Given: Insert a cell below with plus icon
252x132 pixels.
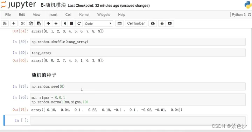Looking at the screenshot, I should [14, 23].
